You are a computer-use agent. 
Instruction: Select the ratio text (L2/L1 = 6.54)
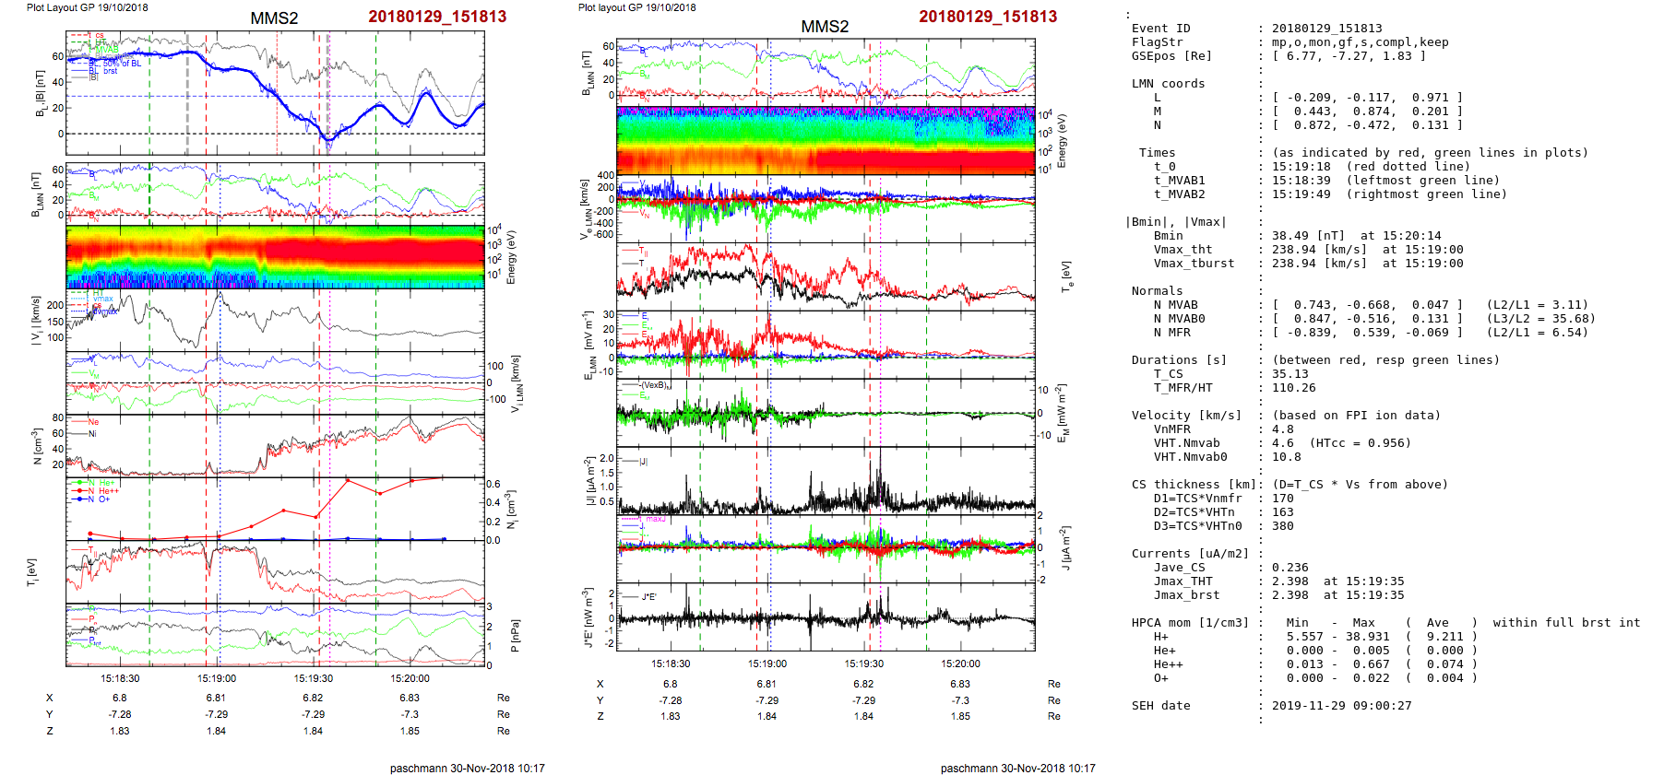[1538, 333]
